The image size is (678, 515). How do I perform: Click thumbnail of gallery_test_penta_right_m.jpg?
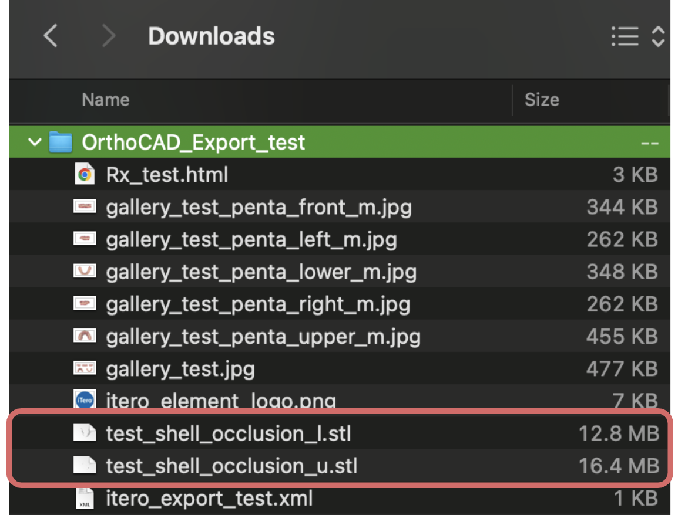[x=85, y=303]
